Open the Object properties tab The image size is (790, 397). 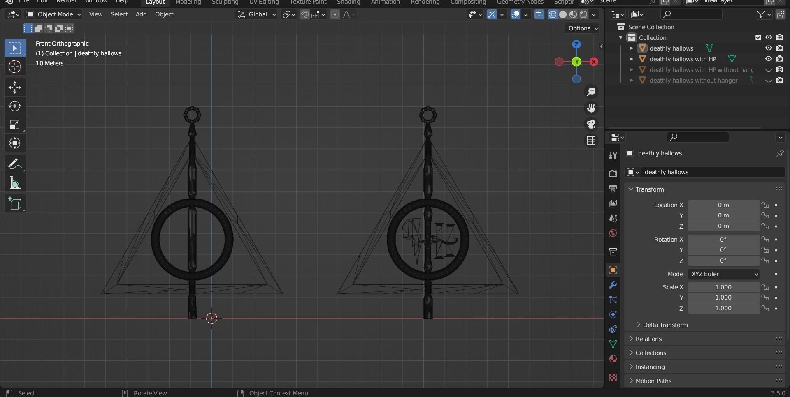[613, 270]
